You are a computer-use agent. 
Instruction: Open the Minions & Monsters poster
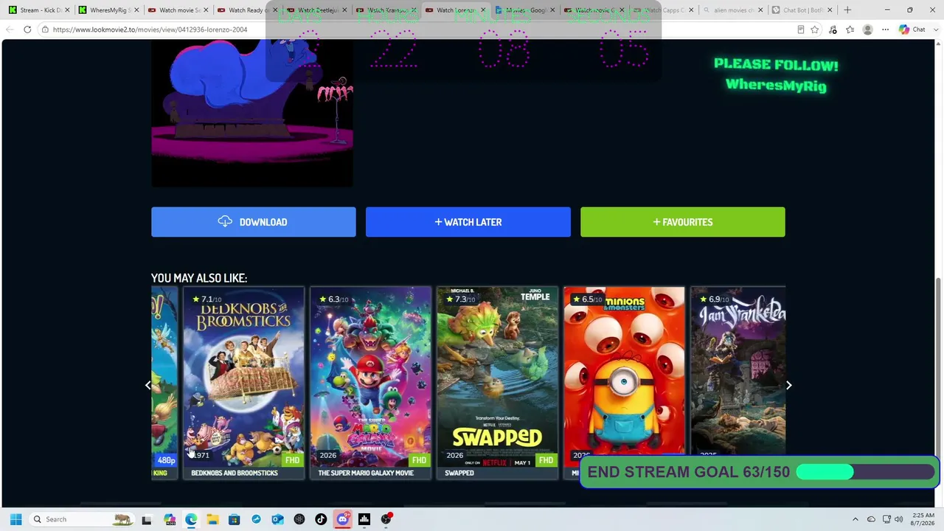pos(624,371)
